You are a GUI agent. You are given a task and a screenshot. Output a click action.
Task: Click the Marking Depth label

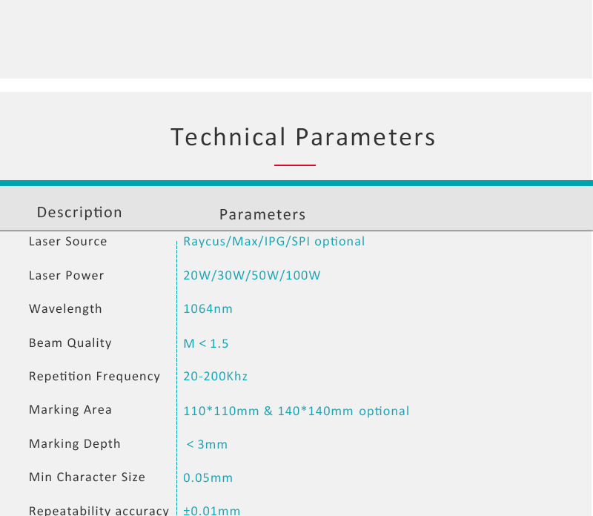[x=75, y=444]
